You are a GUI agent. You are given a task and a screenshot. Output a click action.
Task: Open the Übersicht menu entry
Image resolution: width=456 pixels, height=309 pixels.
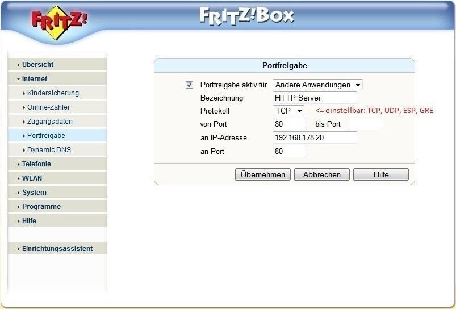tap(57, 65)
